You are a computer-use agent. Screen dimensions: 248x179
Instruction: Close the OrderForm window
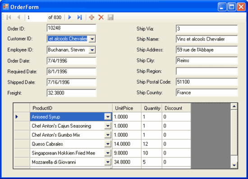[x=241, y=7]
